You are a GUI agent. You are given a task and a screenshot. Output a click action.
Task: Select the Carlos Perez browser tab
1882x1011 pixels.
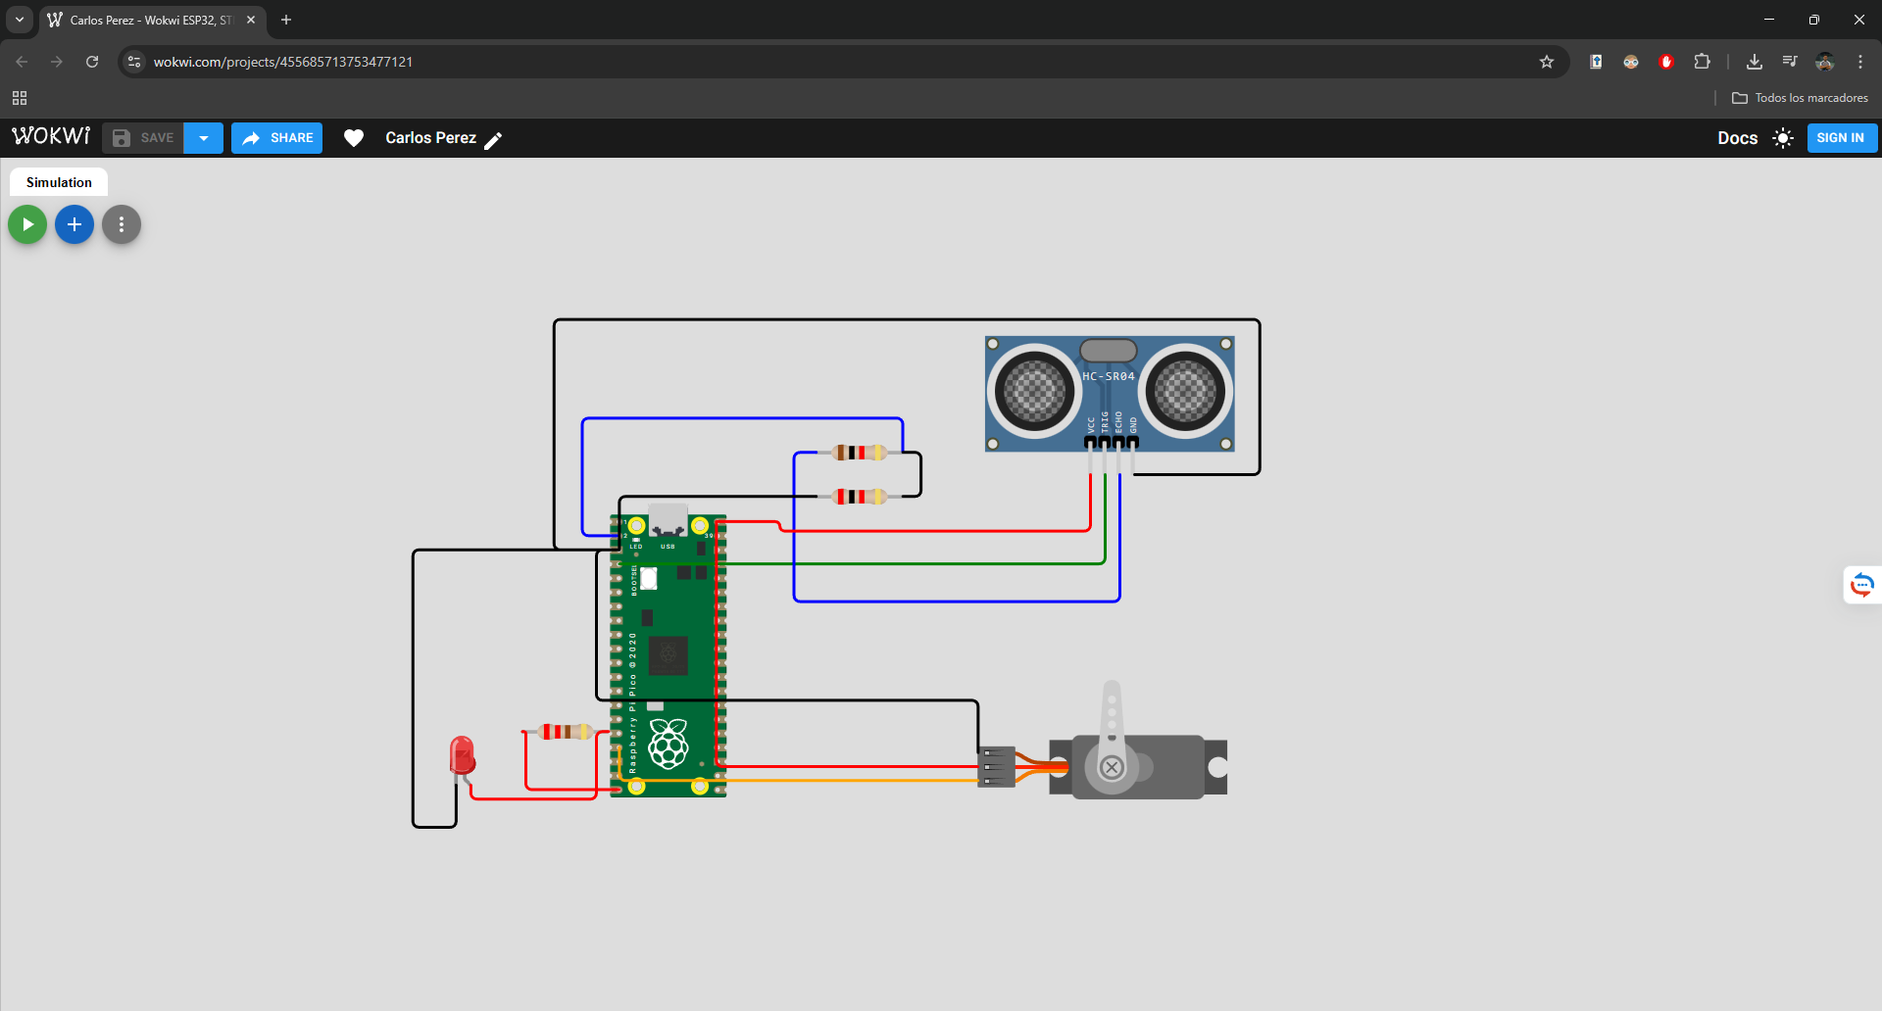click(x=147, y=20)
